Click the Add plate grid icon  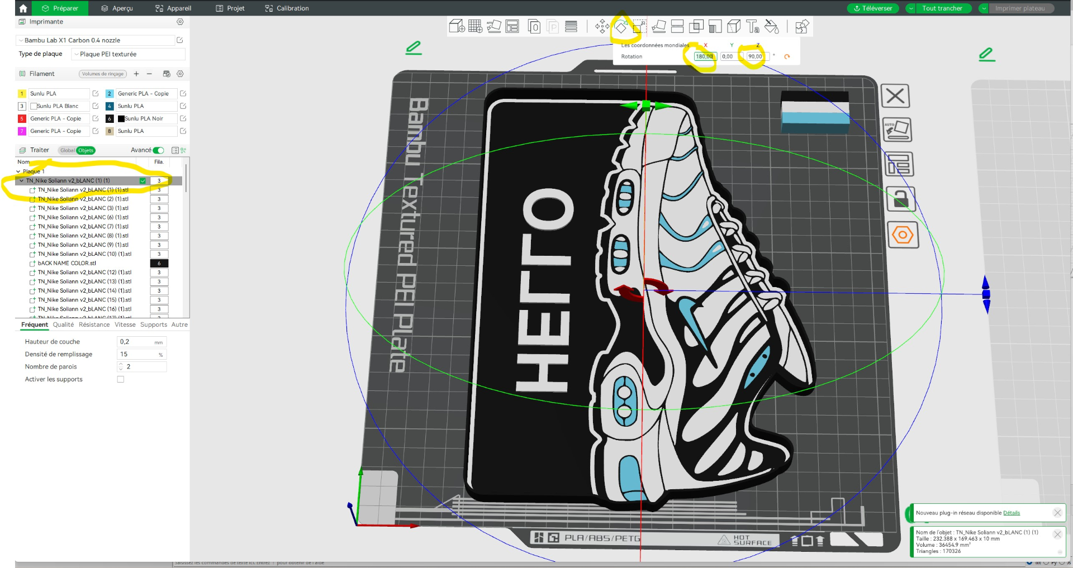tap(475, 26)
